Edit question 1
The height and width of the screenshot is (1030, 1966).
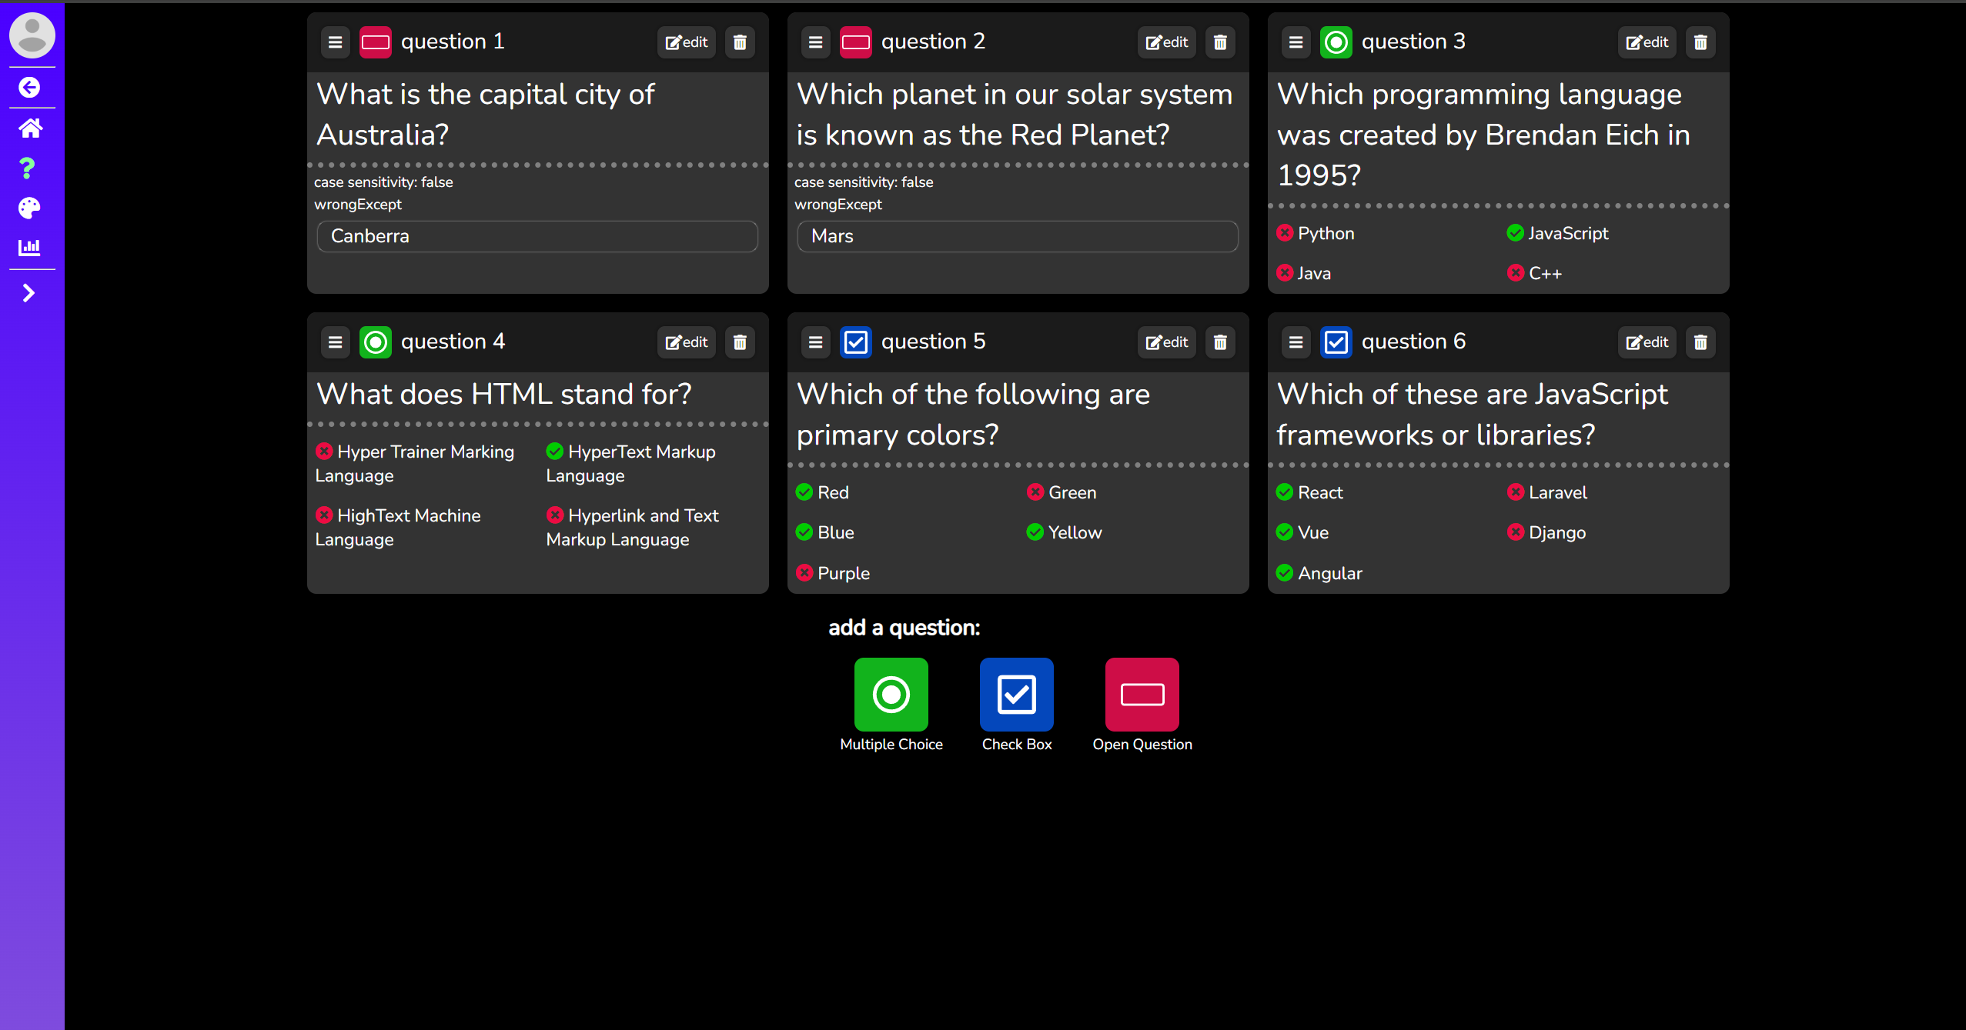[x=687, y=42]
